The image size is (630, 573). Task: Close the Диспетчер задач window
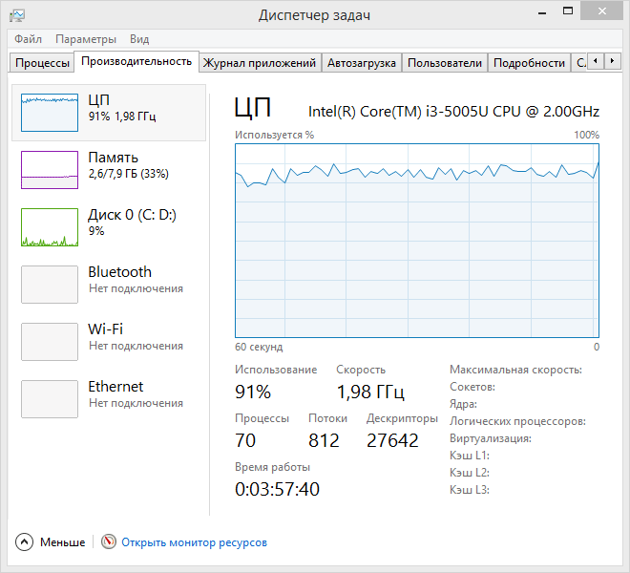(x=602, y=11)
